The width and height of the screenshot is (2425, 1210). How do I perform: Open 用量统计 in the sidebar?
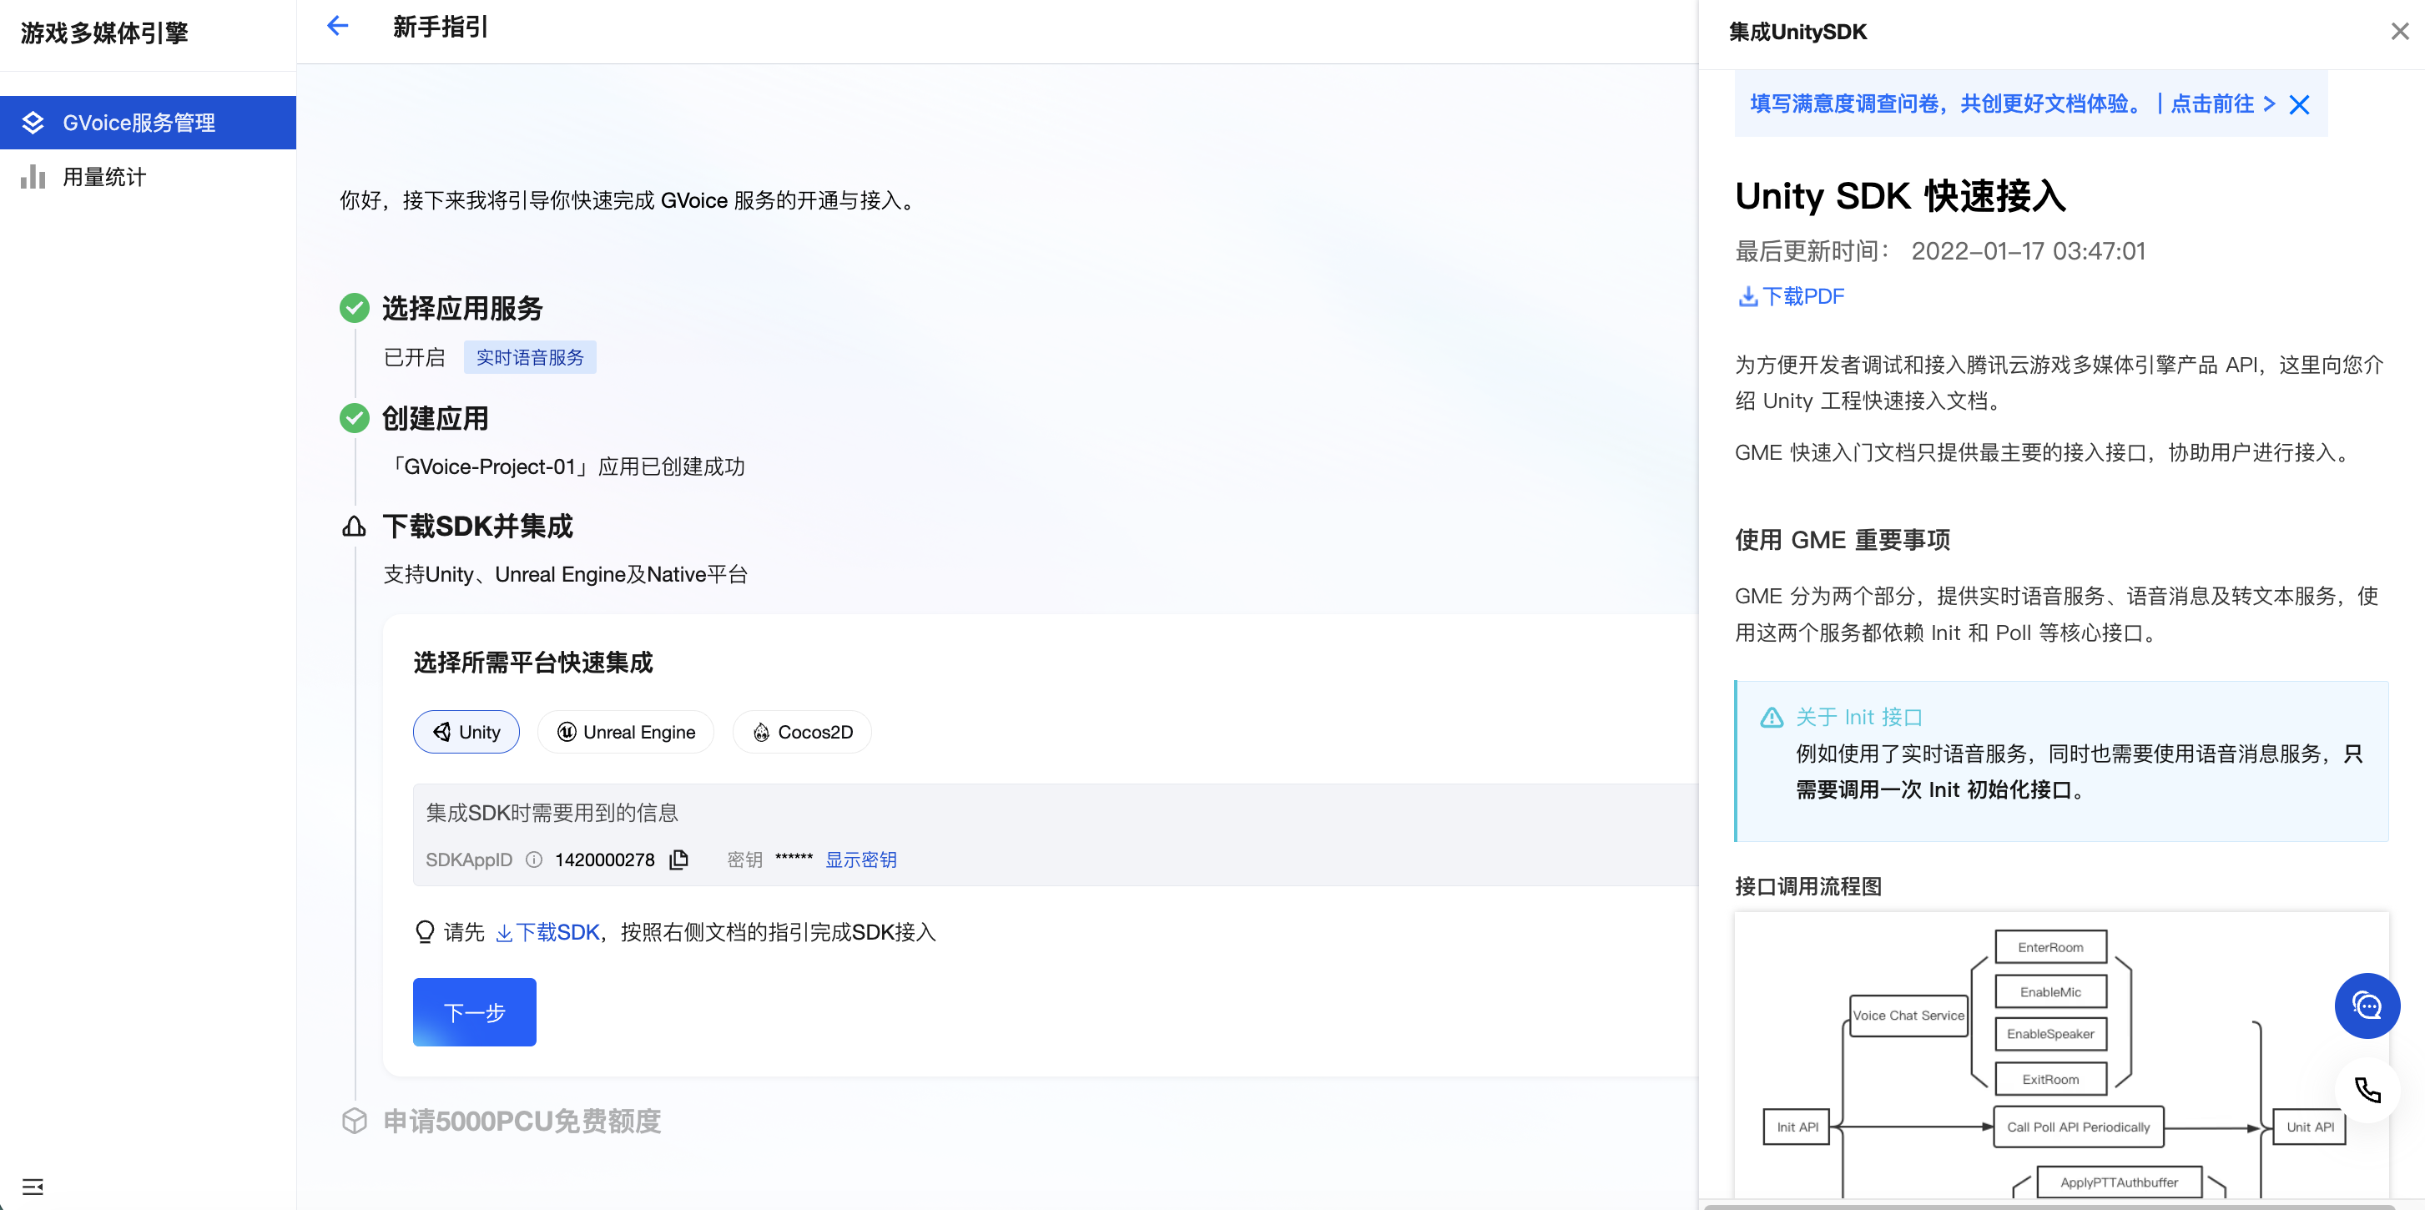[x=103, y=177]
